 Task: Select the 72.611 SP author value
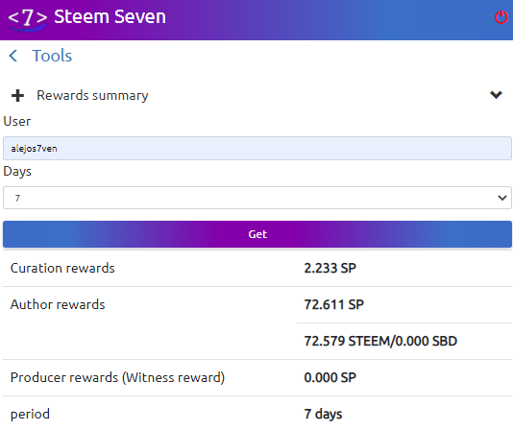tap(333, 305)
